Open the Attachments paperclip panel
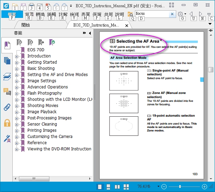Screen dimensions: 215x192 [x=7, y=107]
